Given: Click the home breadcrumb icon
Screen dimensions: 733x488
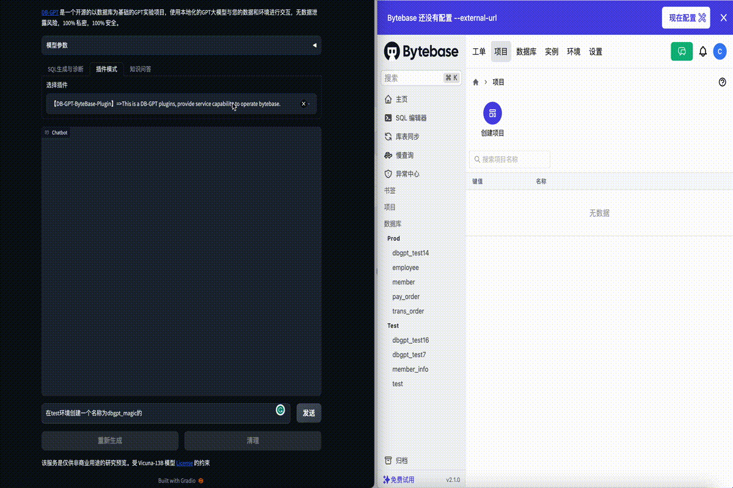Looking at the screenshot, I should (476, 82).
